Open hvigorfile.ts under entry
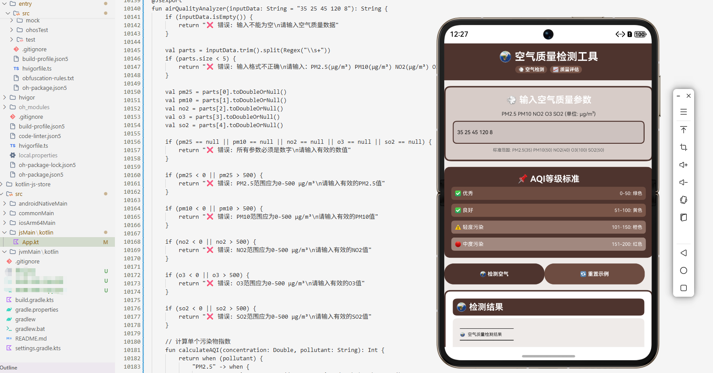The height and width of the screenshot is (373, 713). click(37, 68)
